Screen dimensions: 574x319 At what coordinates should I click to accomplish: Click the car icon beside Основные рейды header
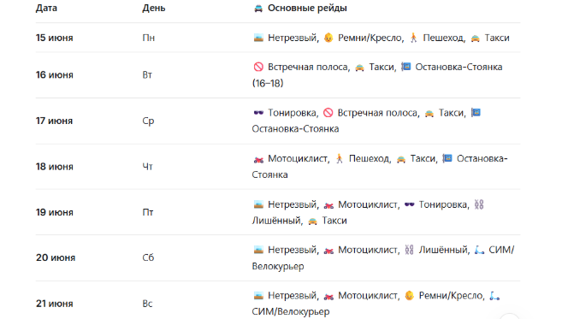click(258, 8)
